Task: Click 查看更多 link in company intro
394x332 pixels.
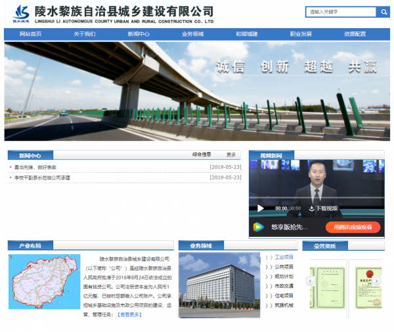Action: 129,314
